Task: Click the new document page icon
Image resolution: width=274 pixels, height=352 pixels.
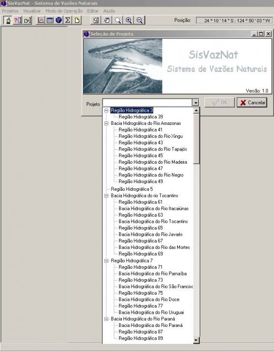Action: [x=77, y=20]
